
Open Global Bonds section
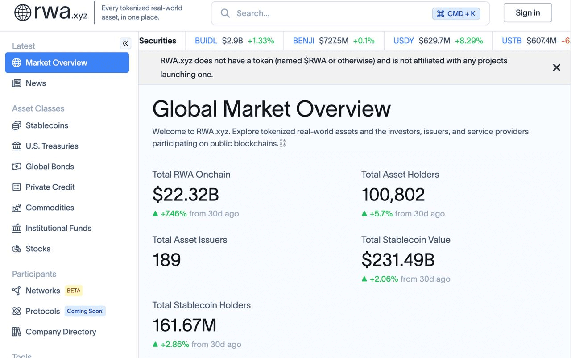(50, 167)
